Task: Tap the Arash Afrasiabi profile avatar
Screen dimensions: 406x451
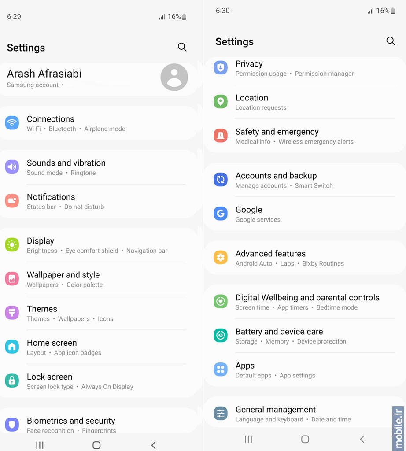Action: pos(174,78)
